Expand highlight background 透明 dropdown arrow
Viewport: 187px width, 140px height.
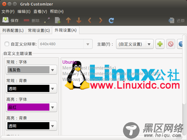click(53, 126)
